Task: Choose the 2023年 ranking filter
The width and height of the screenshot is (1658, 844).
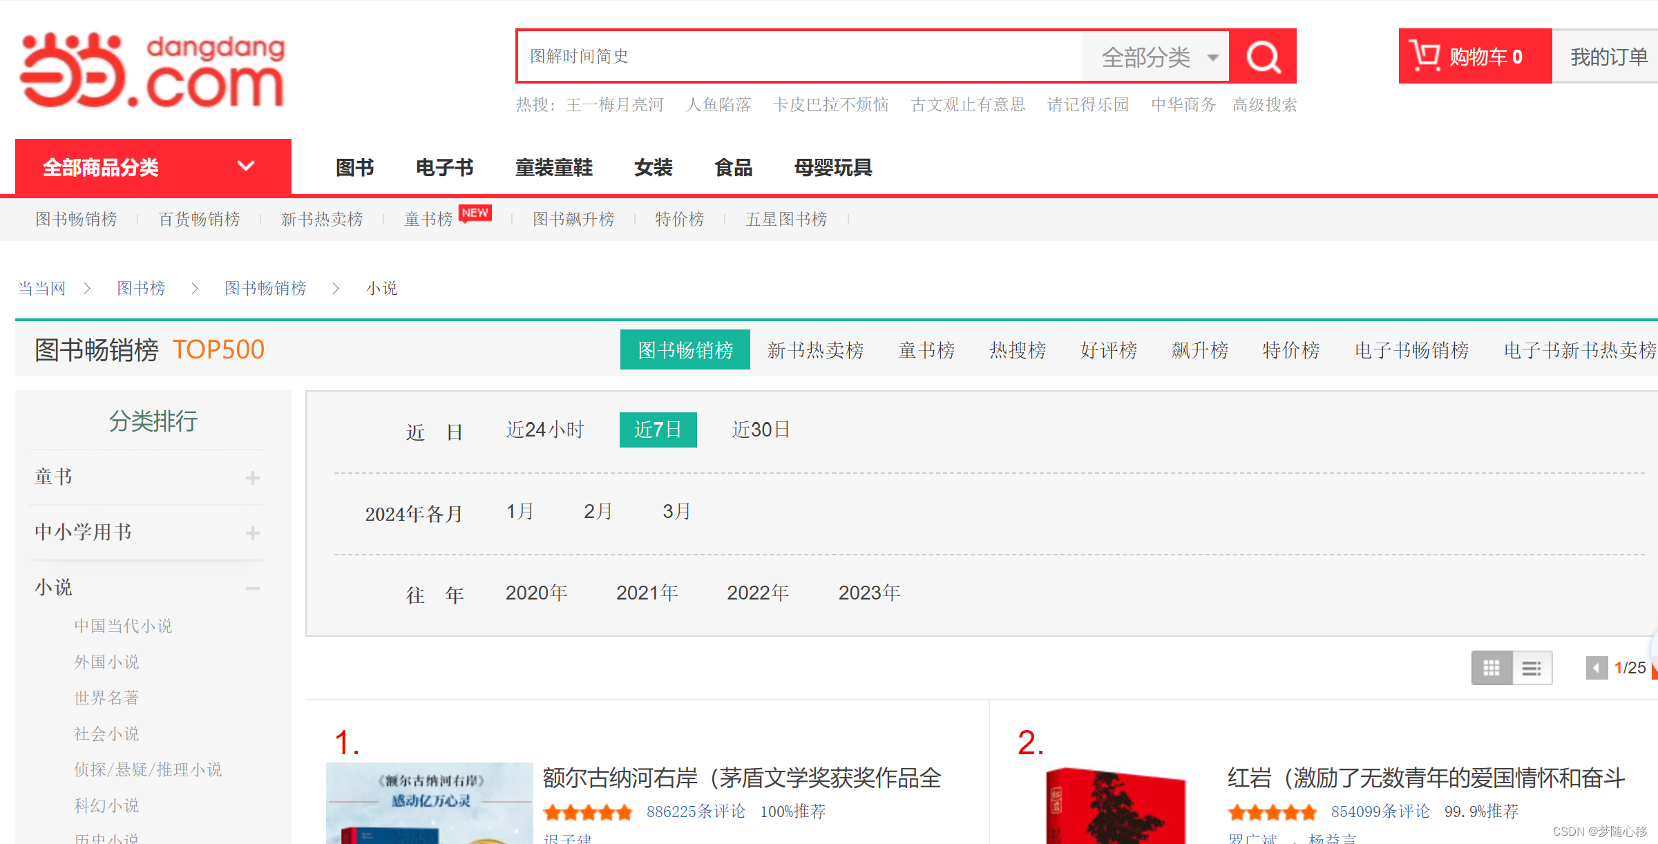Action: pos(868,593)
